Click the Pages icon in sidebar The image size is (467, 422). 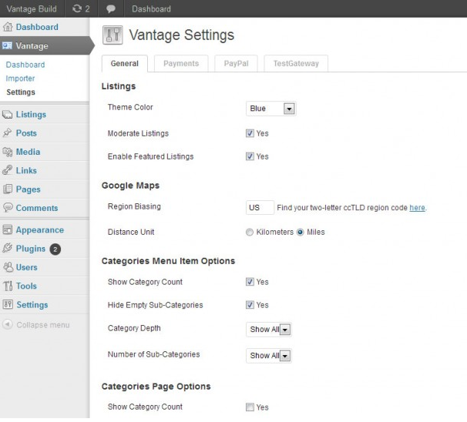pyautogui.click(x=8, y=189)
